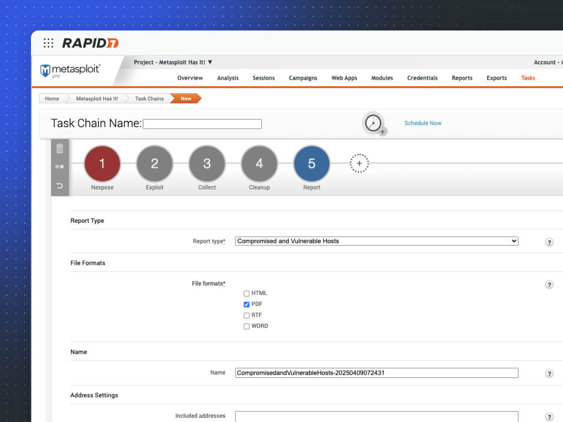Open the Report type dropdown
The image size is (563, 422).
pos(376,241)
